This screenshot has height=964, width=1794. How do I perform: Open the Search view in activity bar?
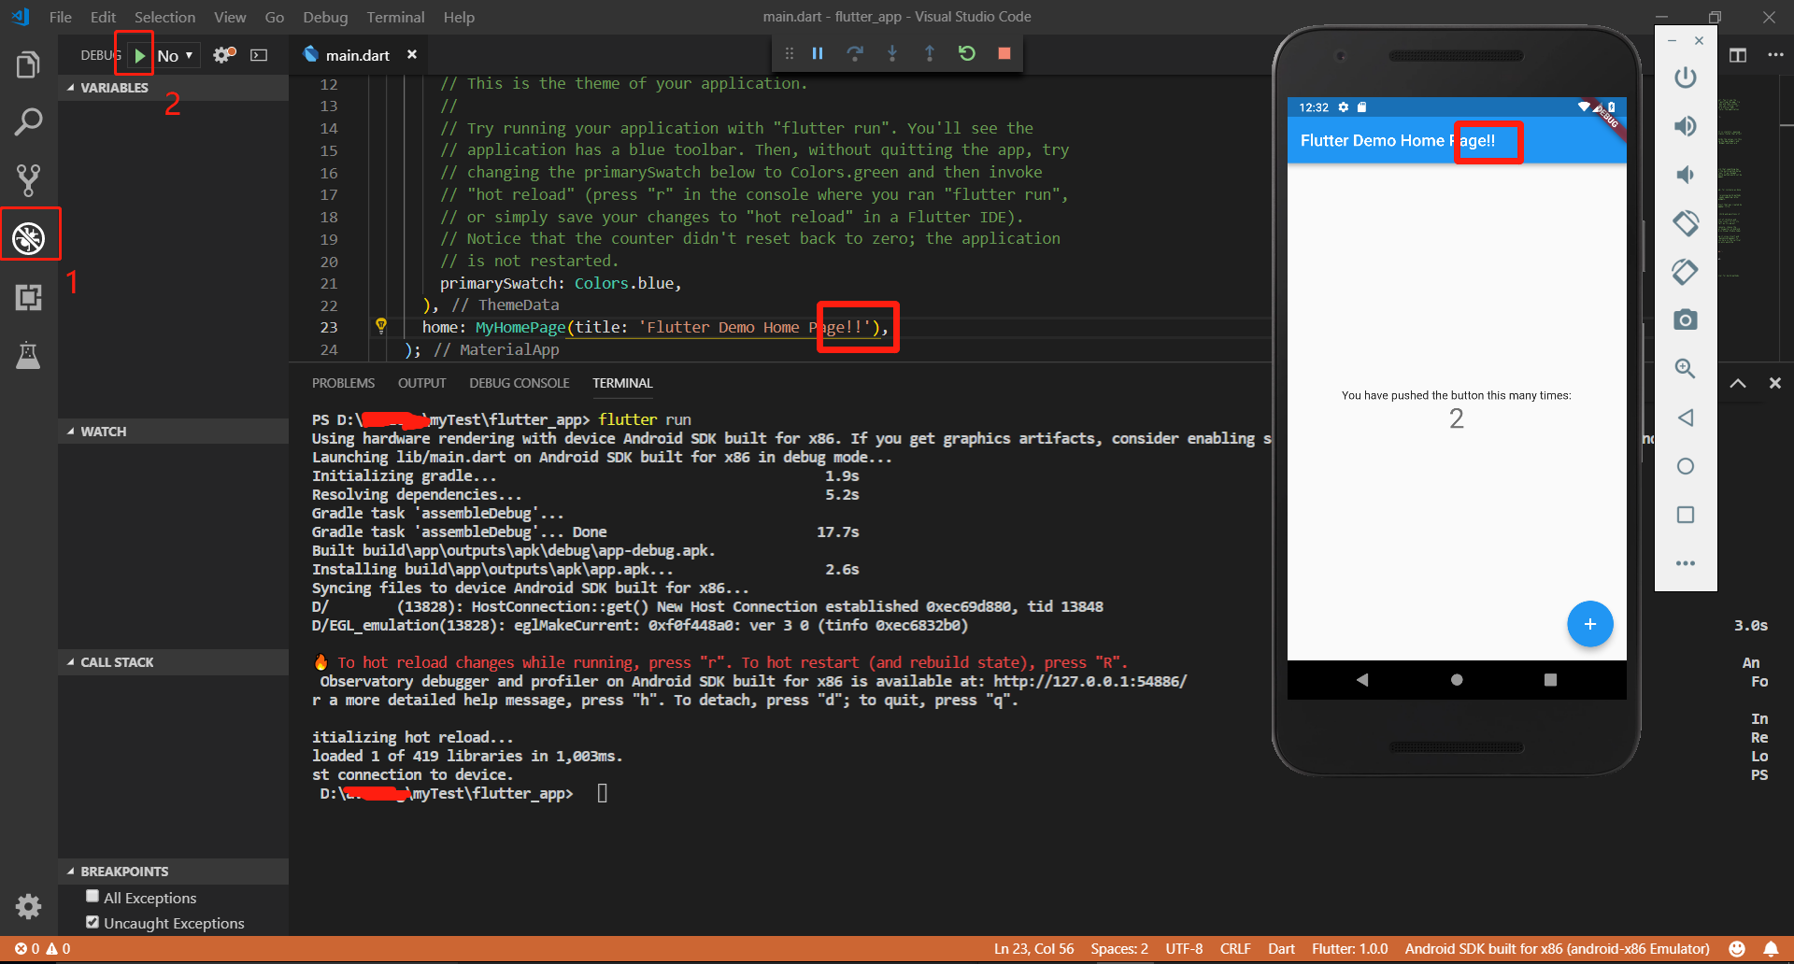pyautogui.click(x=28, y=122)
